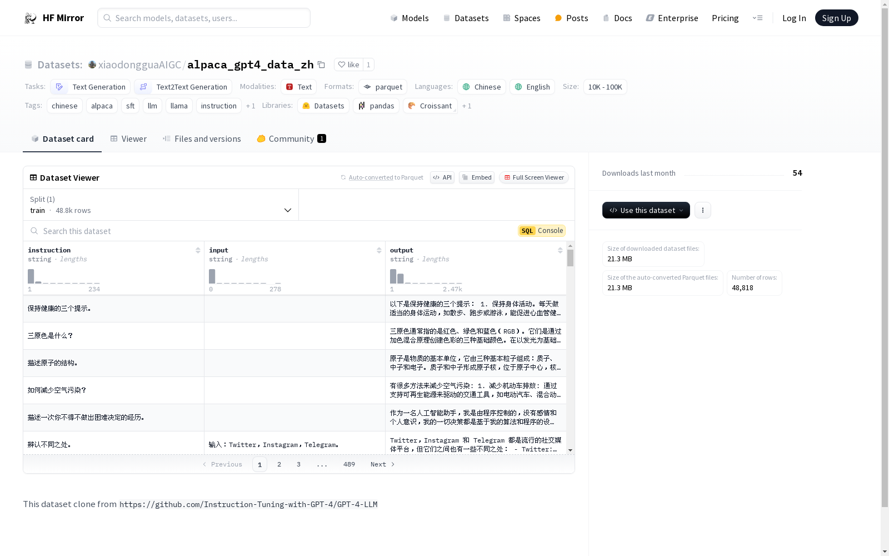
Task: Show more tags with +1
Action: 251,106
